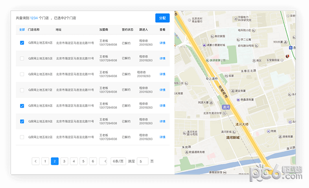Check the Q房网上地五街2店 checkbox
Screen dimensions: 309x188
click(x=22, y=137)
